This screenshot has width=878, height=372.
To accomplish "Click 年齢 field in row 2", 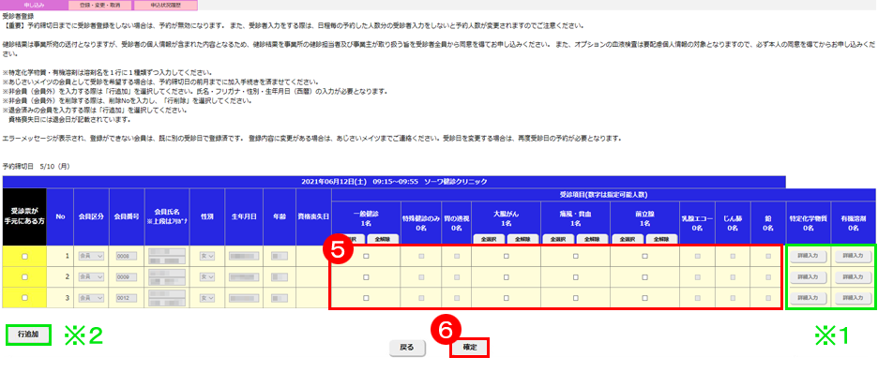I will [x=279, y=277].
